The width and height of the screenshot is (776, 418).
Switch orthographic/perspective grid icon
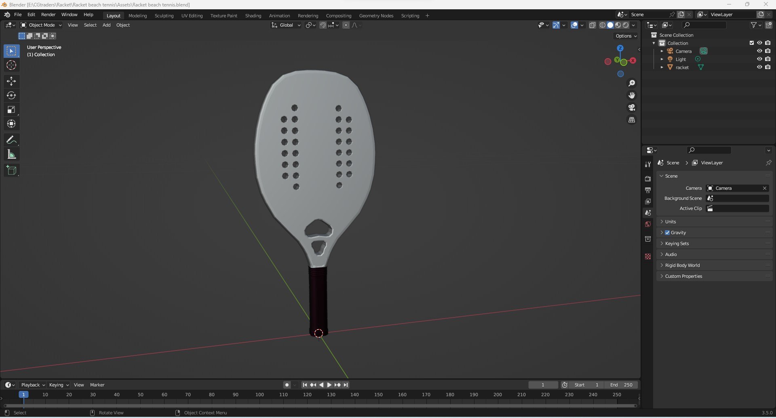632,120
